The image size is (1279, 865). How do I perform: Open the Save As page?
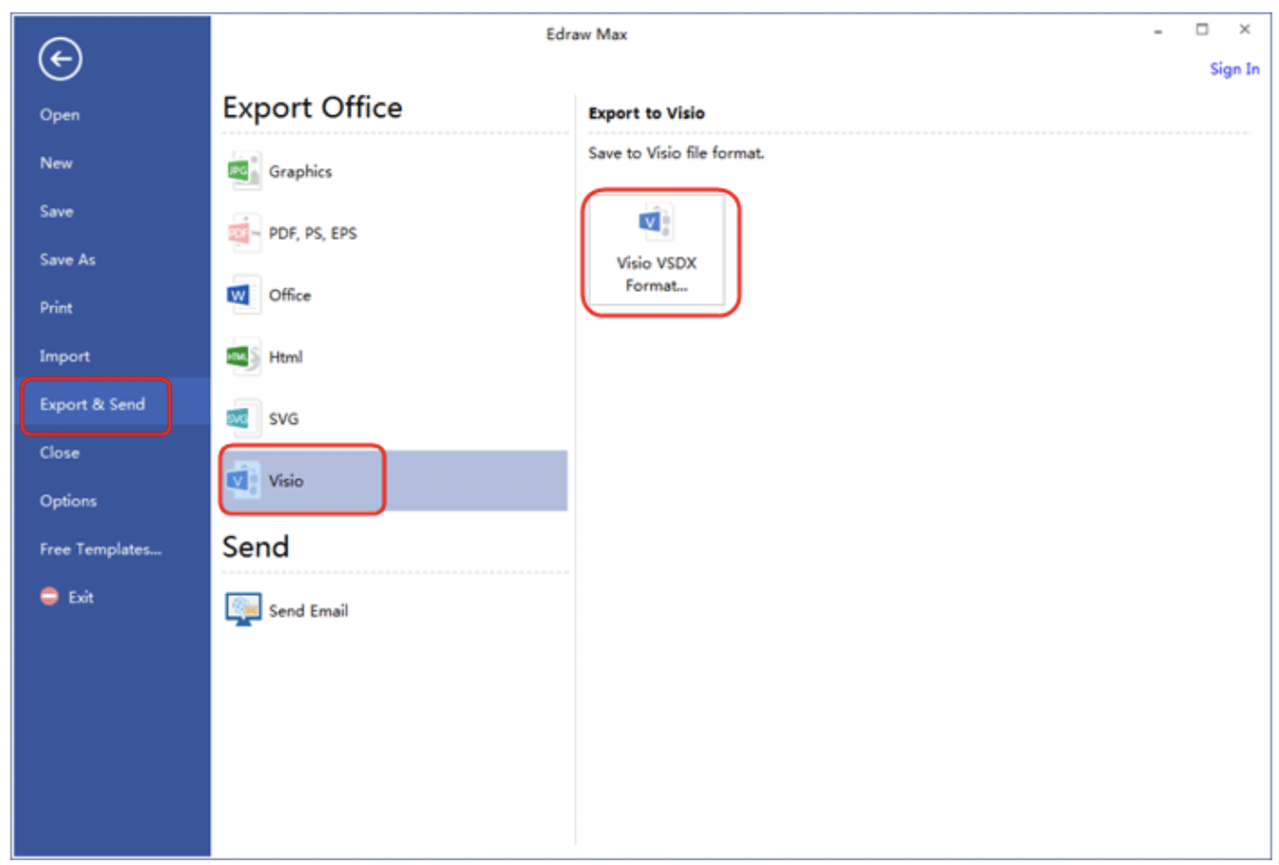click(x=67, y=259)
